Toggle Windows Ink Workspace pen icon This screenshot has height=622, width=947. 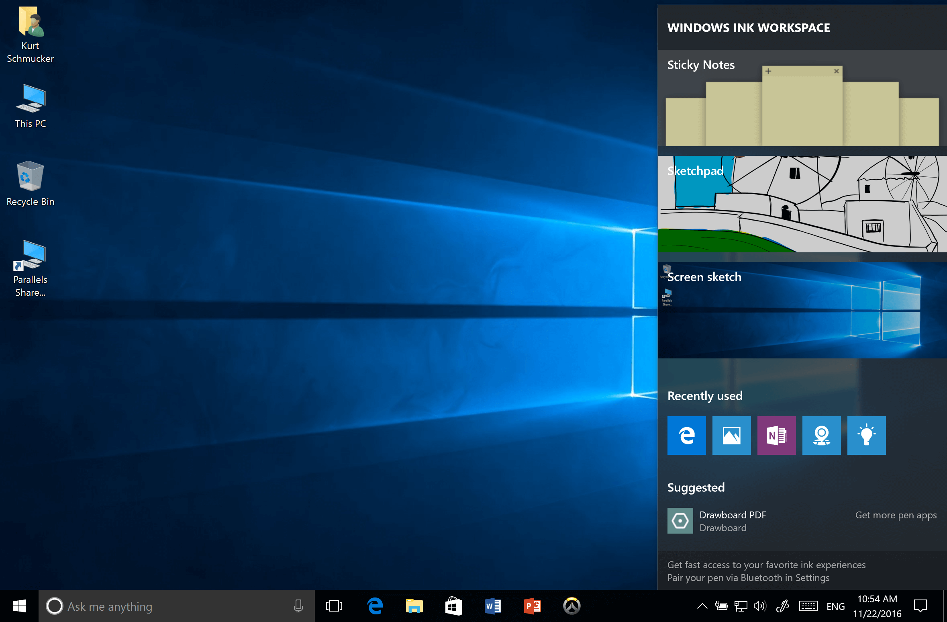coord(782,606)
